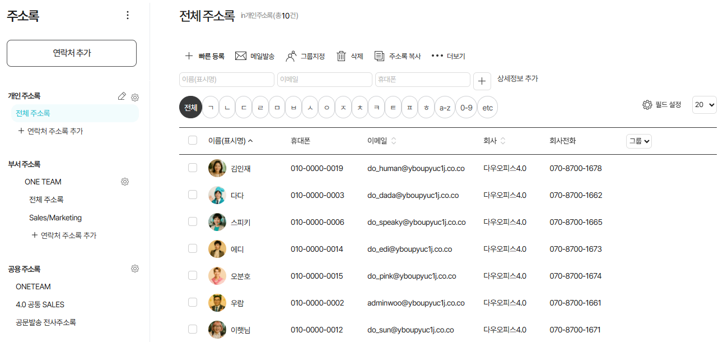
Task: Click the address book copy icon
Action: tap(379, 56)
